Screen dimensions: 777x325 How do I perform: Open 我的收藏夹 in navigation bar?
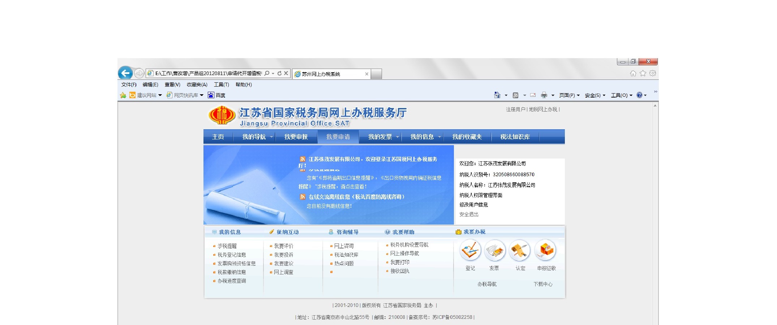point(467,137)
